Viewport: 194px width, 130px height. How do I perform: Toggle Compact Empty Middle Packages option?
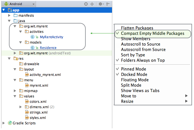click(x=152, y=33)
